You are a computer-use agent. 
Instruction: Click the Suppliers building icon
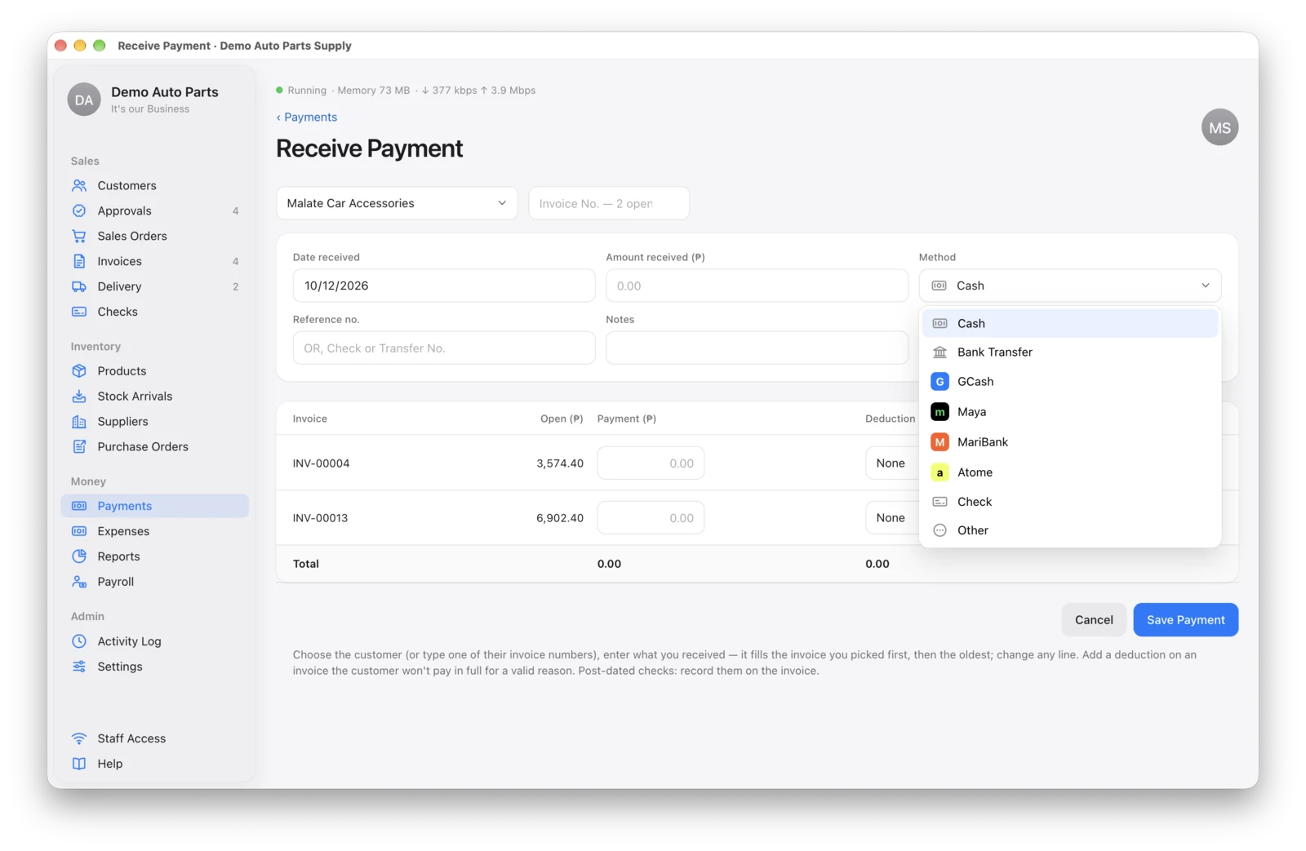pyautogui.click(x=79, y=422)
